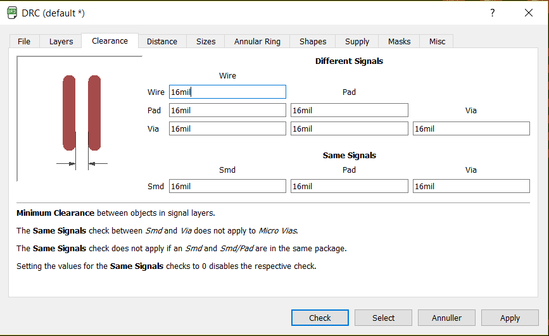Open the Supply tab

357,41
